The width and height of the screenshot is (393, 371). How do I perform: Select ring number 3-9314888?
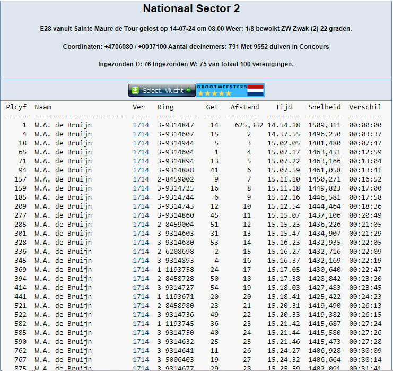(176, 170)
